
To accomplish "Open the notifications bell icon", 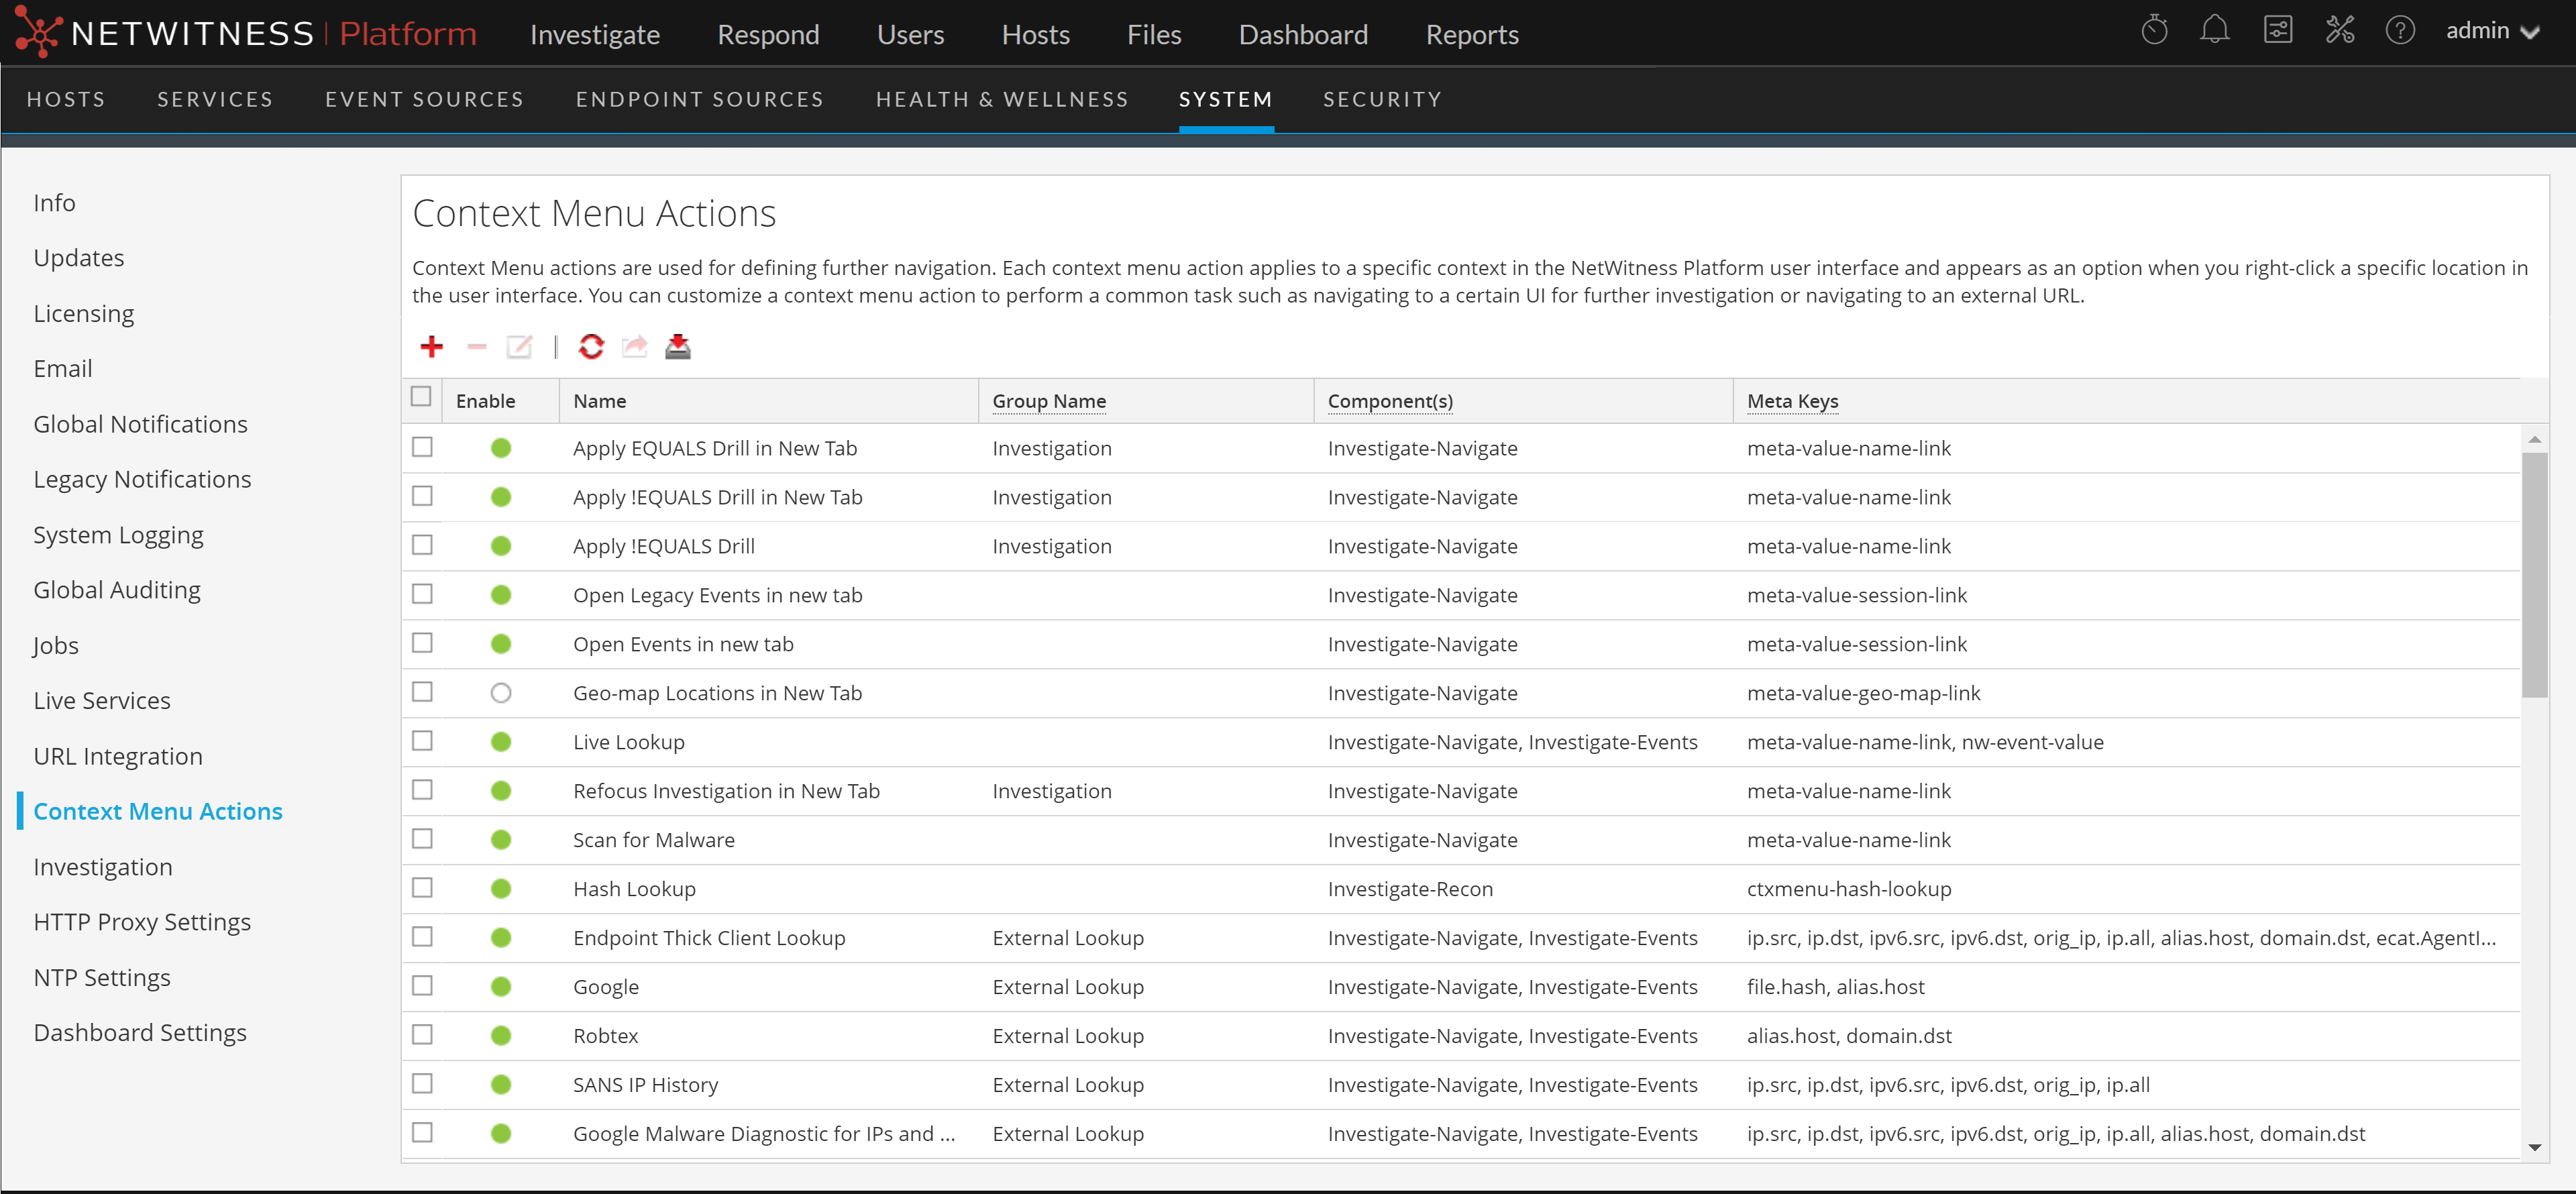I will (2214, 30).
